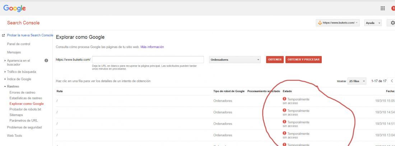Click the red error icon in the 18/3/18 13:04 row
The image size is (395, 146).
point(284,133)
